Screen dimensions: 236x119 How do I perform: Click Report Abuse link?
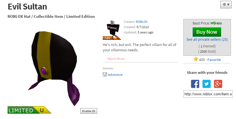116,59
